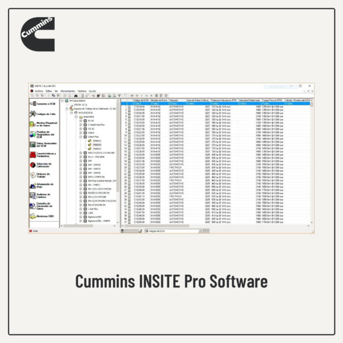Collapse the Mi Computadora tree node
Image resolution: width=343 pixels, height=343 pixels.
click(62, 101)
